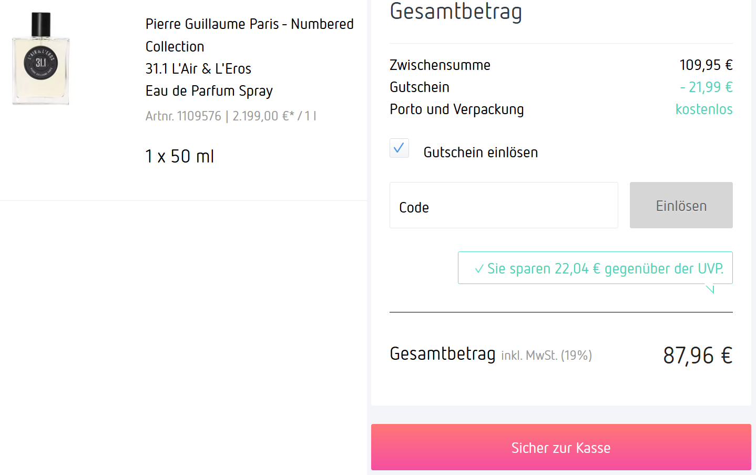Click the Zwischensumme amount 109,95 €
This screenshot has height=475, width=756.
point(706,65)
